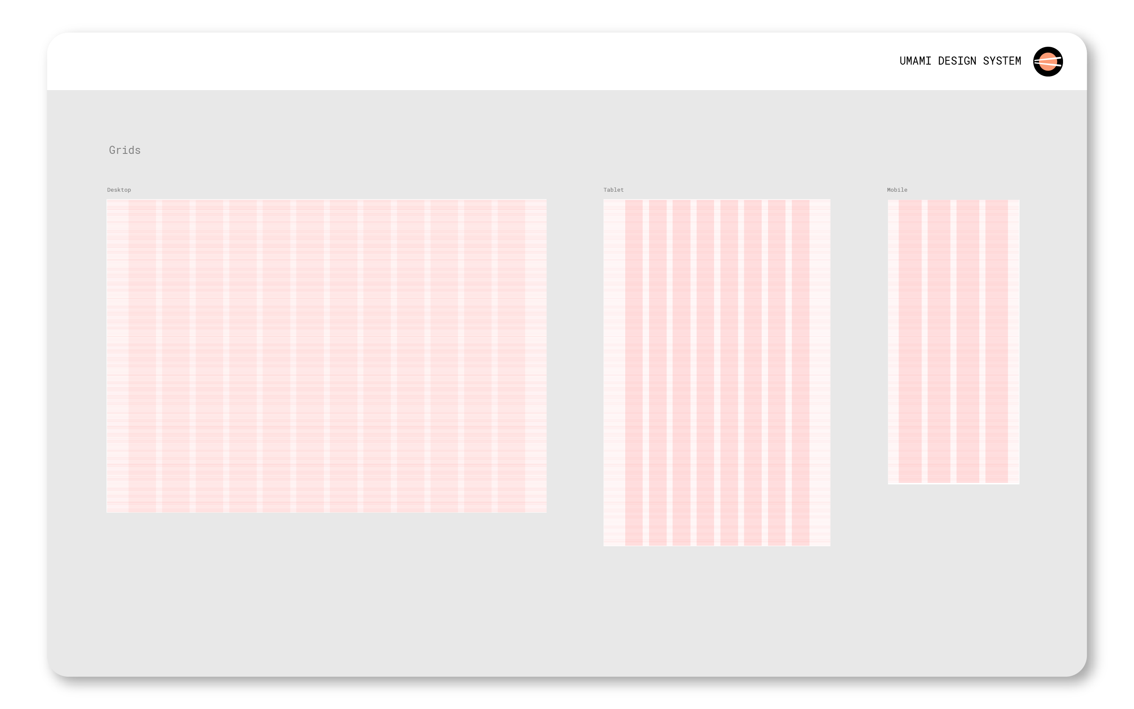Select the Mobile grid frame
The width and height of the screenshot is (1134, 709).
pos(953,342)
